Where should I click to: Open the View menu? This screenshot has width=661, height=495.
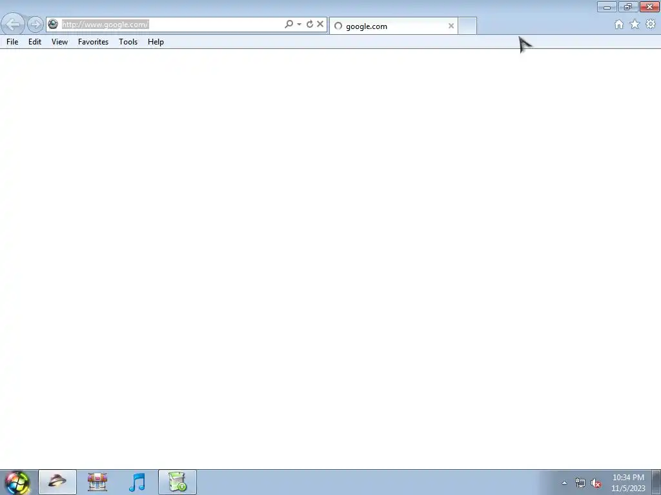pos(59,42)
